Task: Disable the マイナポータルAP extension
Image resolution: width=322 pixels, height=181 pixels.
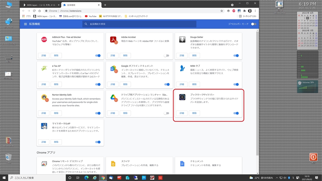Action: pyautogui.click(x=98, y=142)
